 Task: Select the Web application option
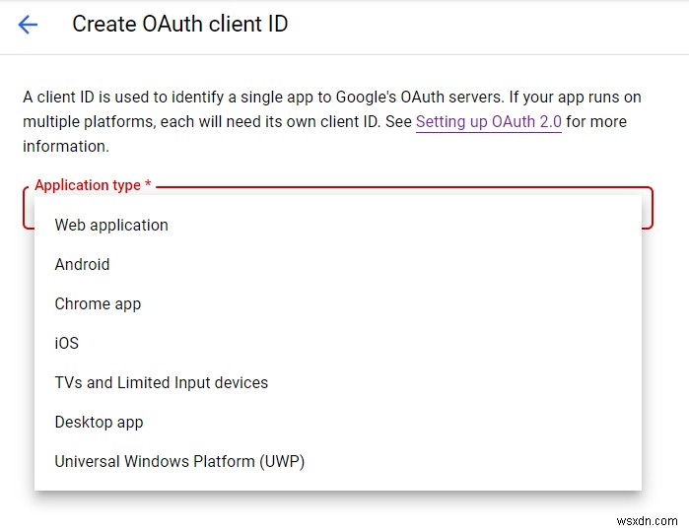(111, 225)
